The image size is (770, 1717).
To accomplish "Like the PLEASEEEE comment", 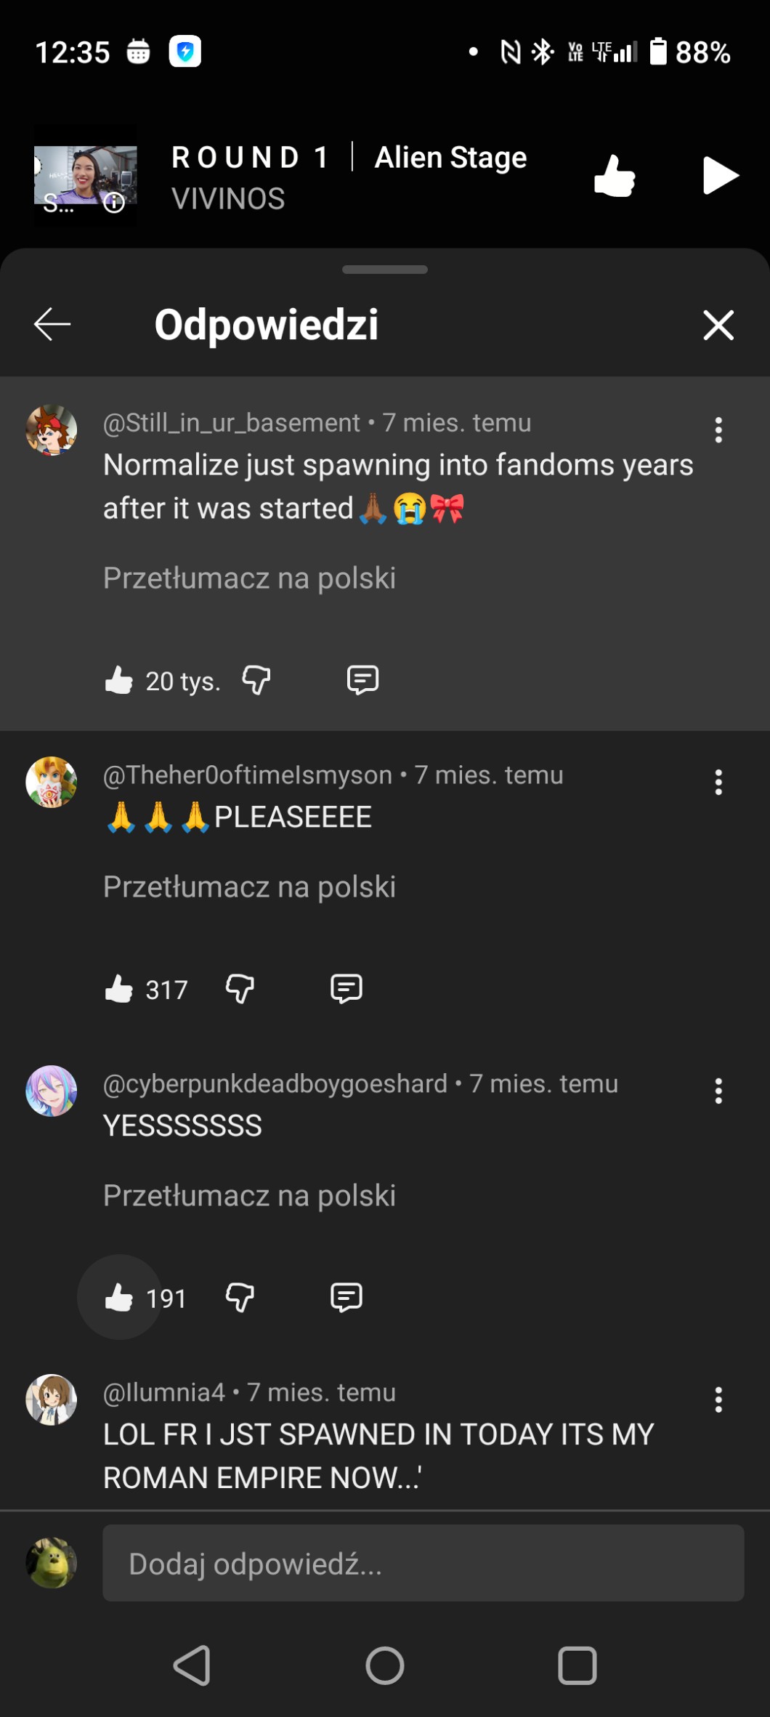I will [119, 989].
